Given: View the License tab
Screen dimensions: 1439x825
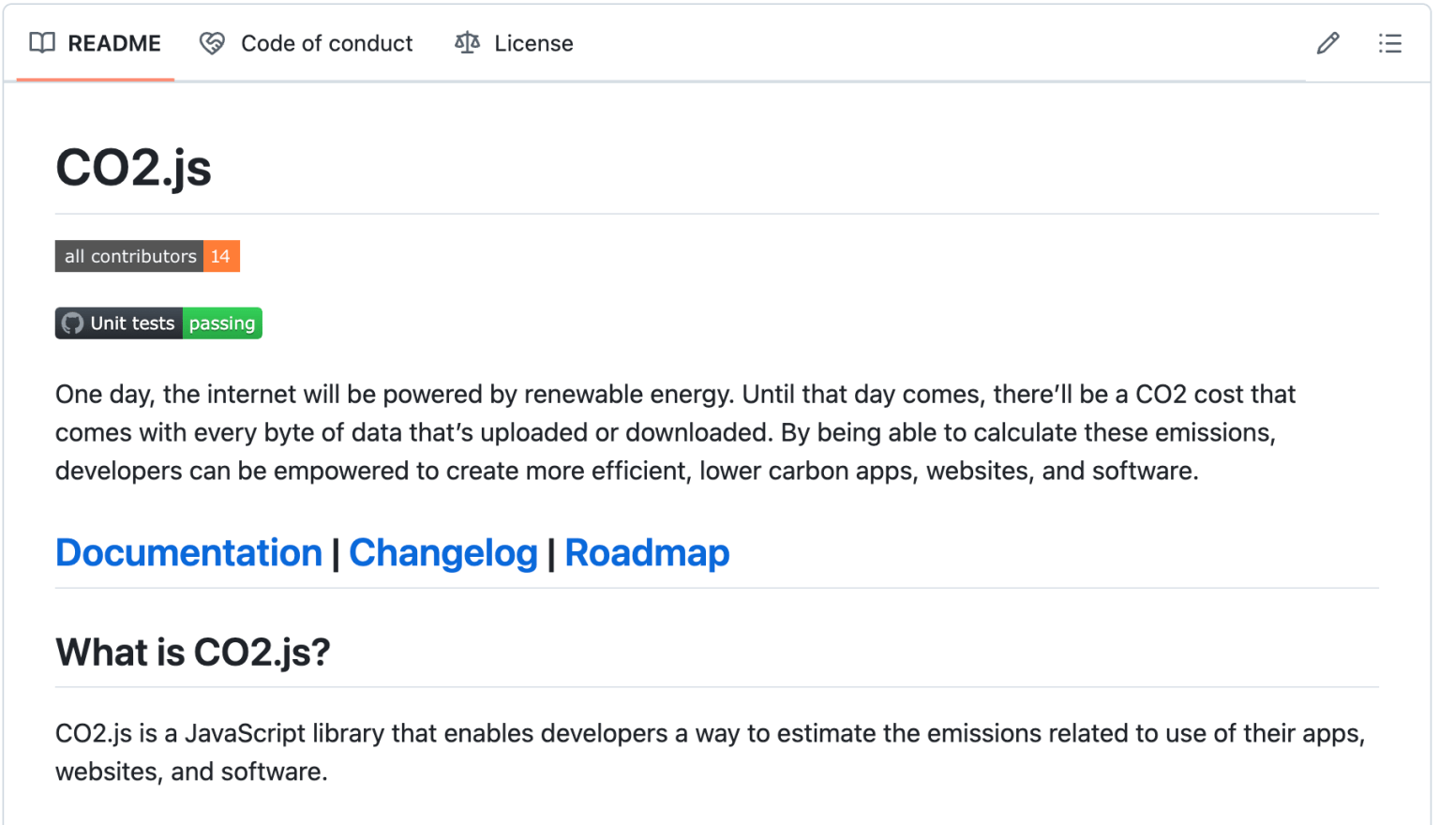Looking at the screenshot, I should (x=533, y=42).
